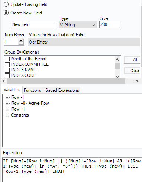Screen dimensions: 142x182
Task: Click the New Field name input
Action: [x=34, y=24]
